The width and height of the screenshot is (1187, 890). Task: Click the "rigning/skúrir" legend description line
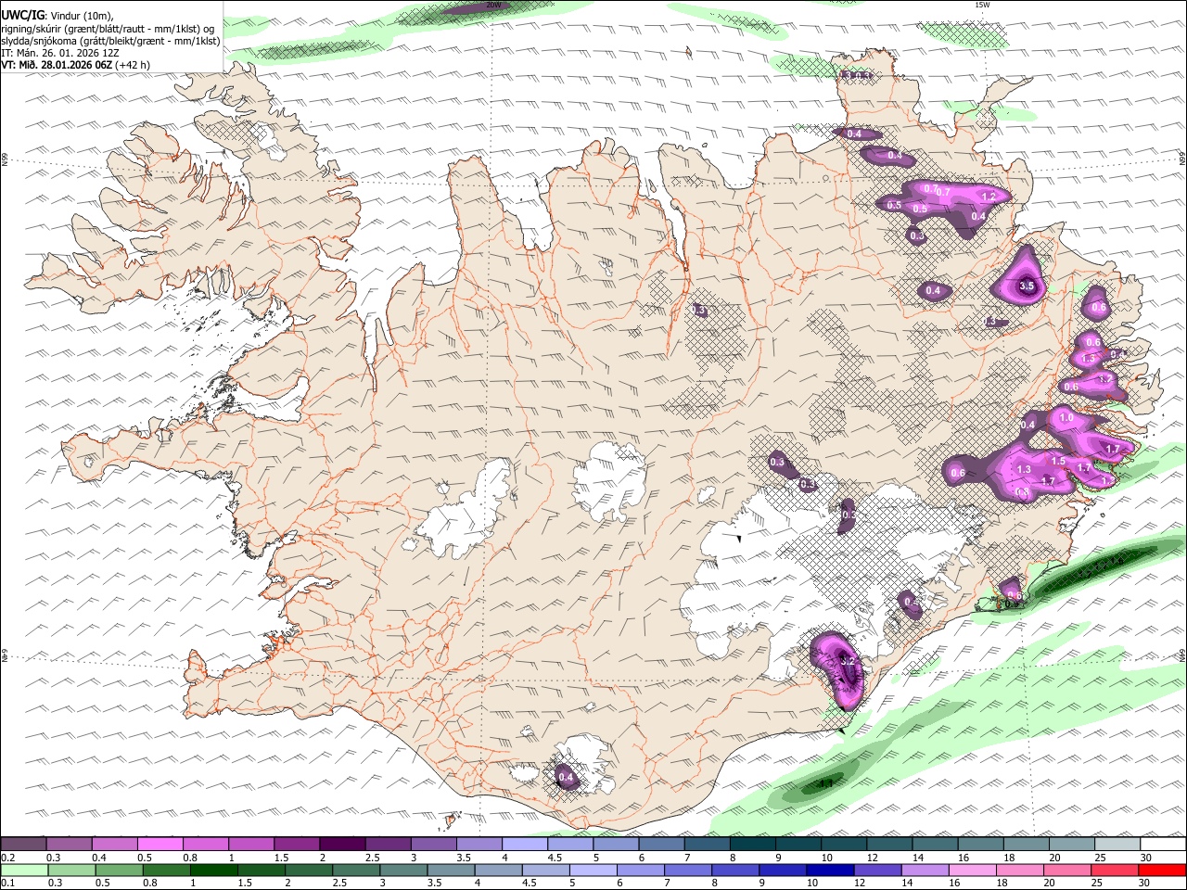click(107, 29)
